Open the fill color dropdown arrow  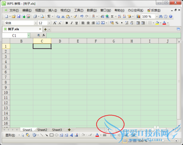click(x=161, y=23)
